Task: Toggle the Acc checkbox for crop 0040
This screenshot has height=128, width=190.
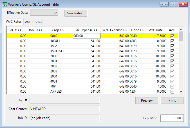Action: point(172,36)
